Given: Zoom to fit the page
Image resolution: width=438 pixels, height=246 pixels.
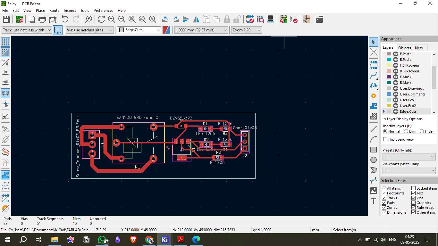Looking at the screenshot, I should (132, 19).
